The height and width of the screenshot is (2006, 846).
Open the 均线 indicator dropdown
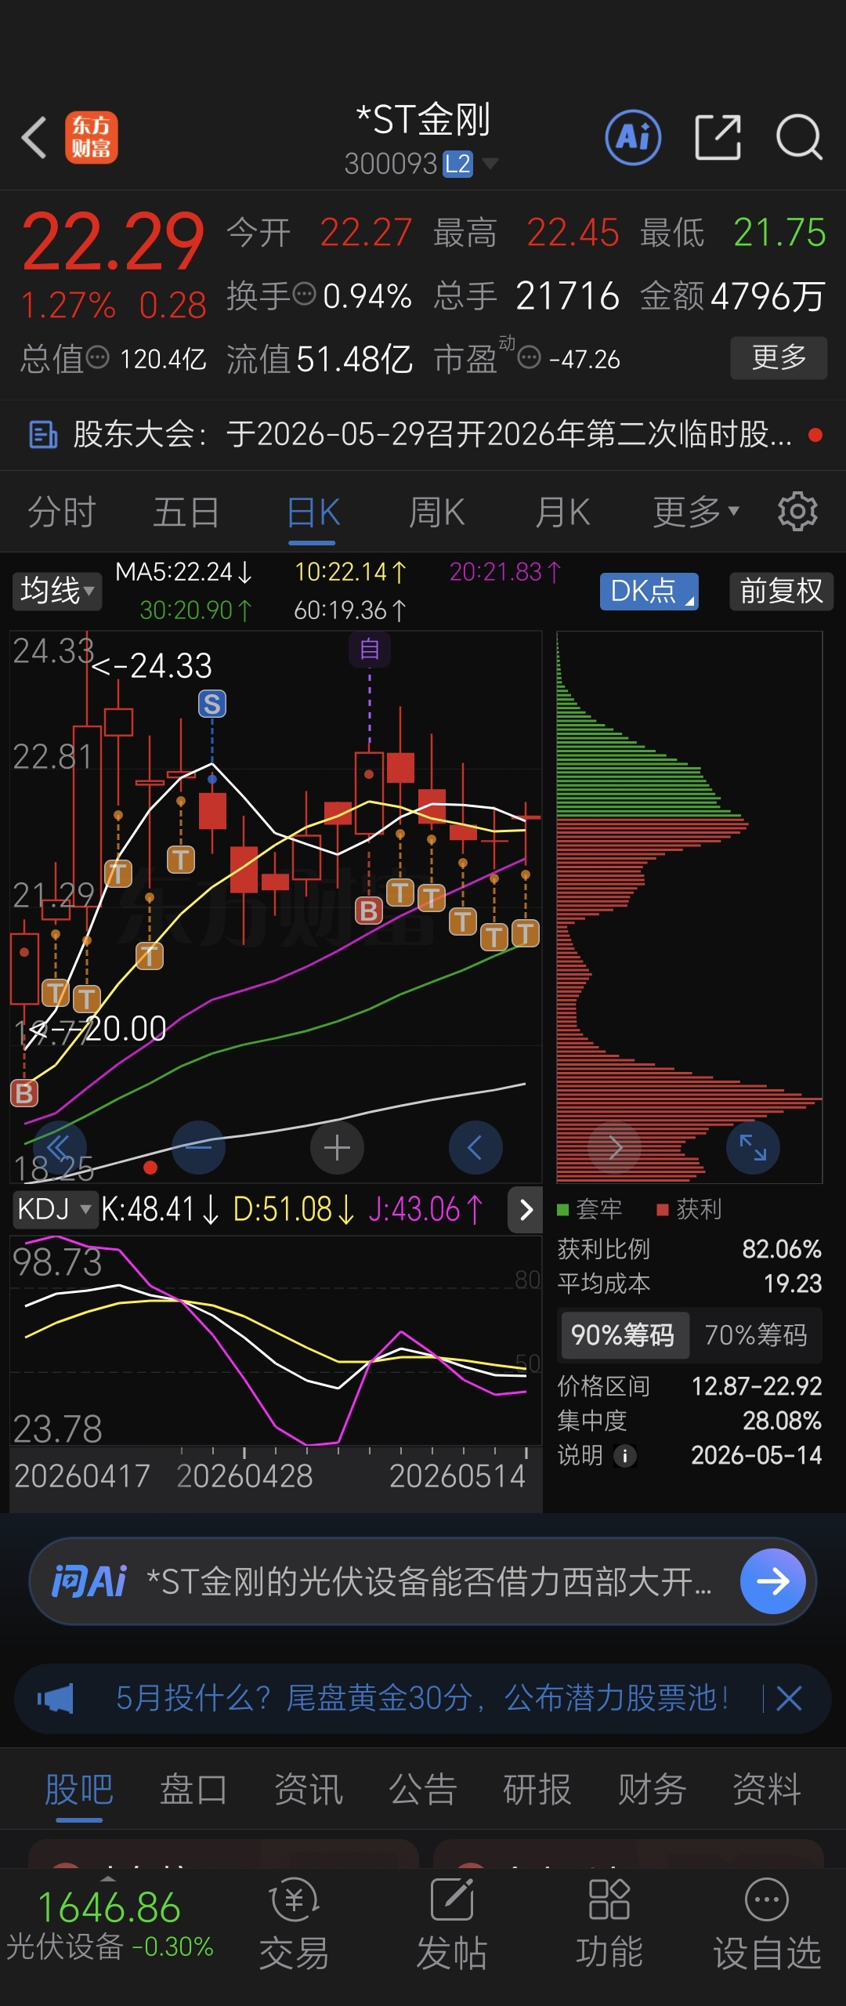pyautogui.click(x=57, y=591)
